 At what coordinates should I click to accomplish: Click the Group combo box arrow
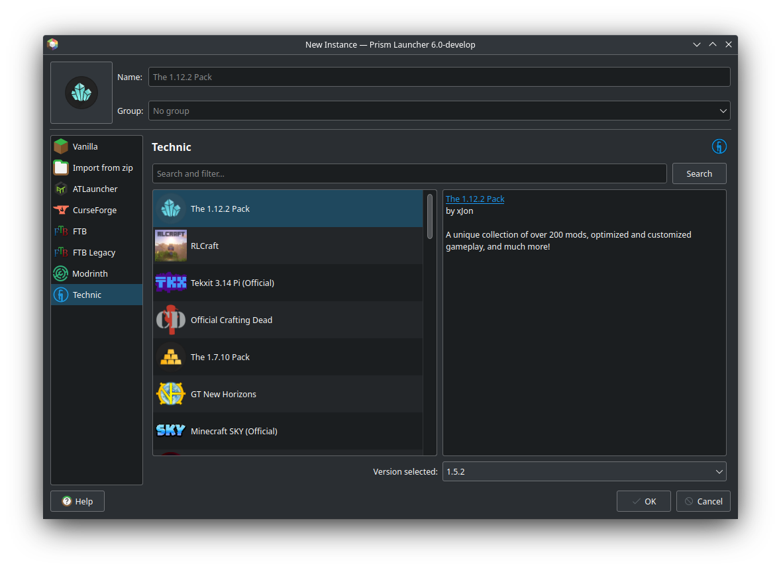(x=723, y=111)
